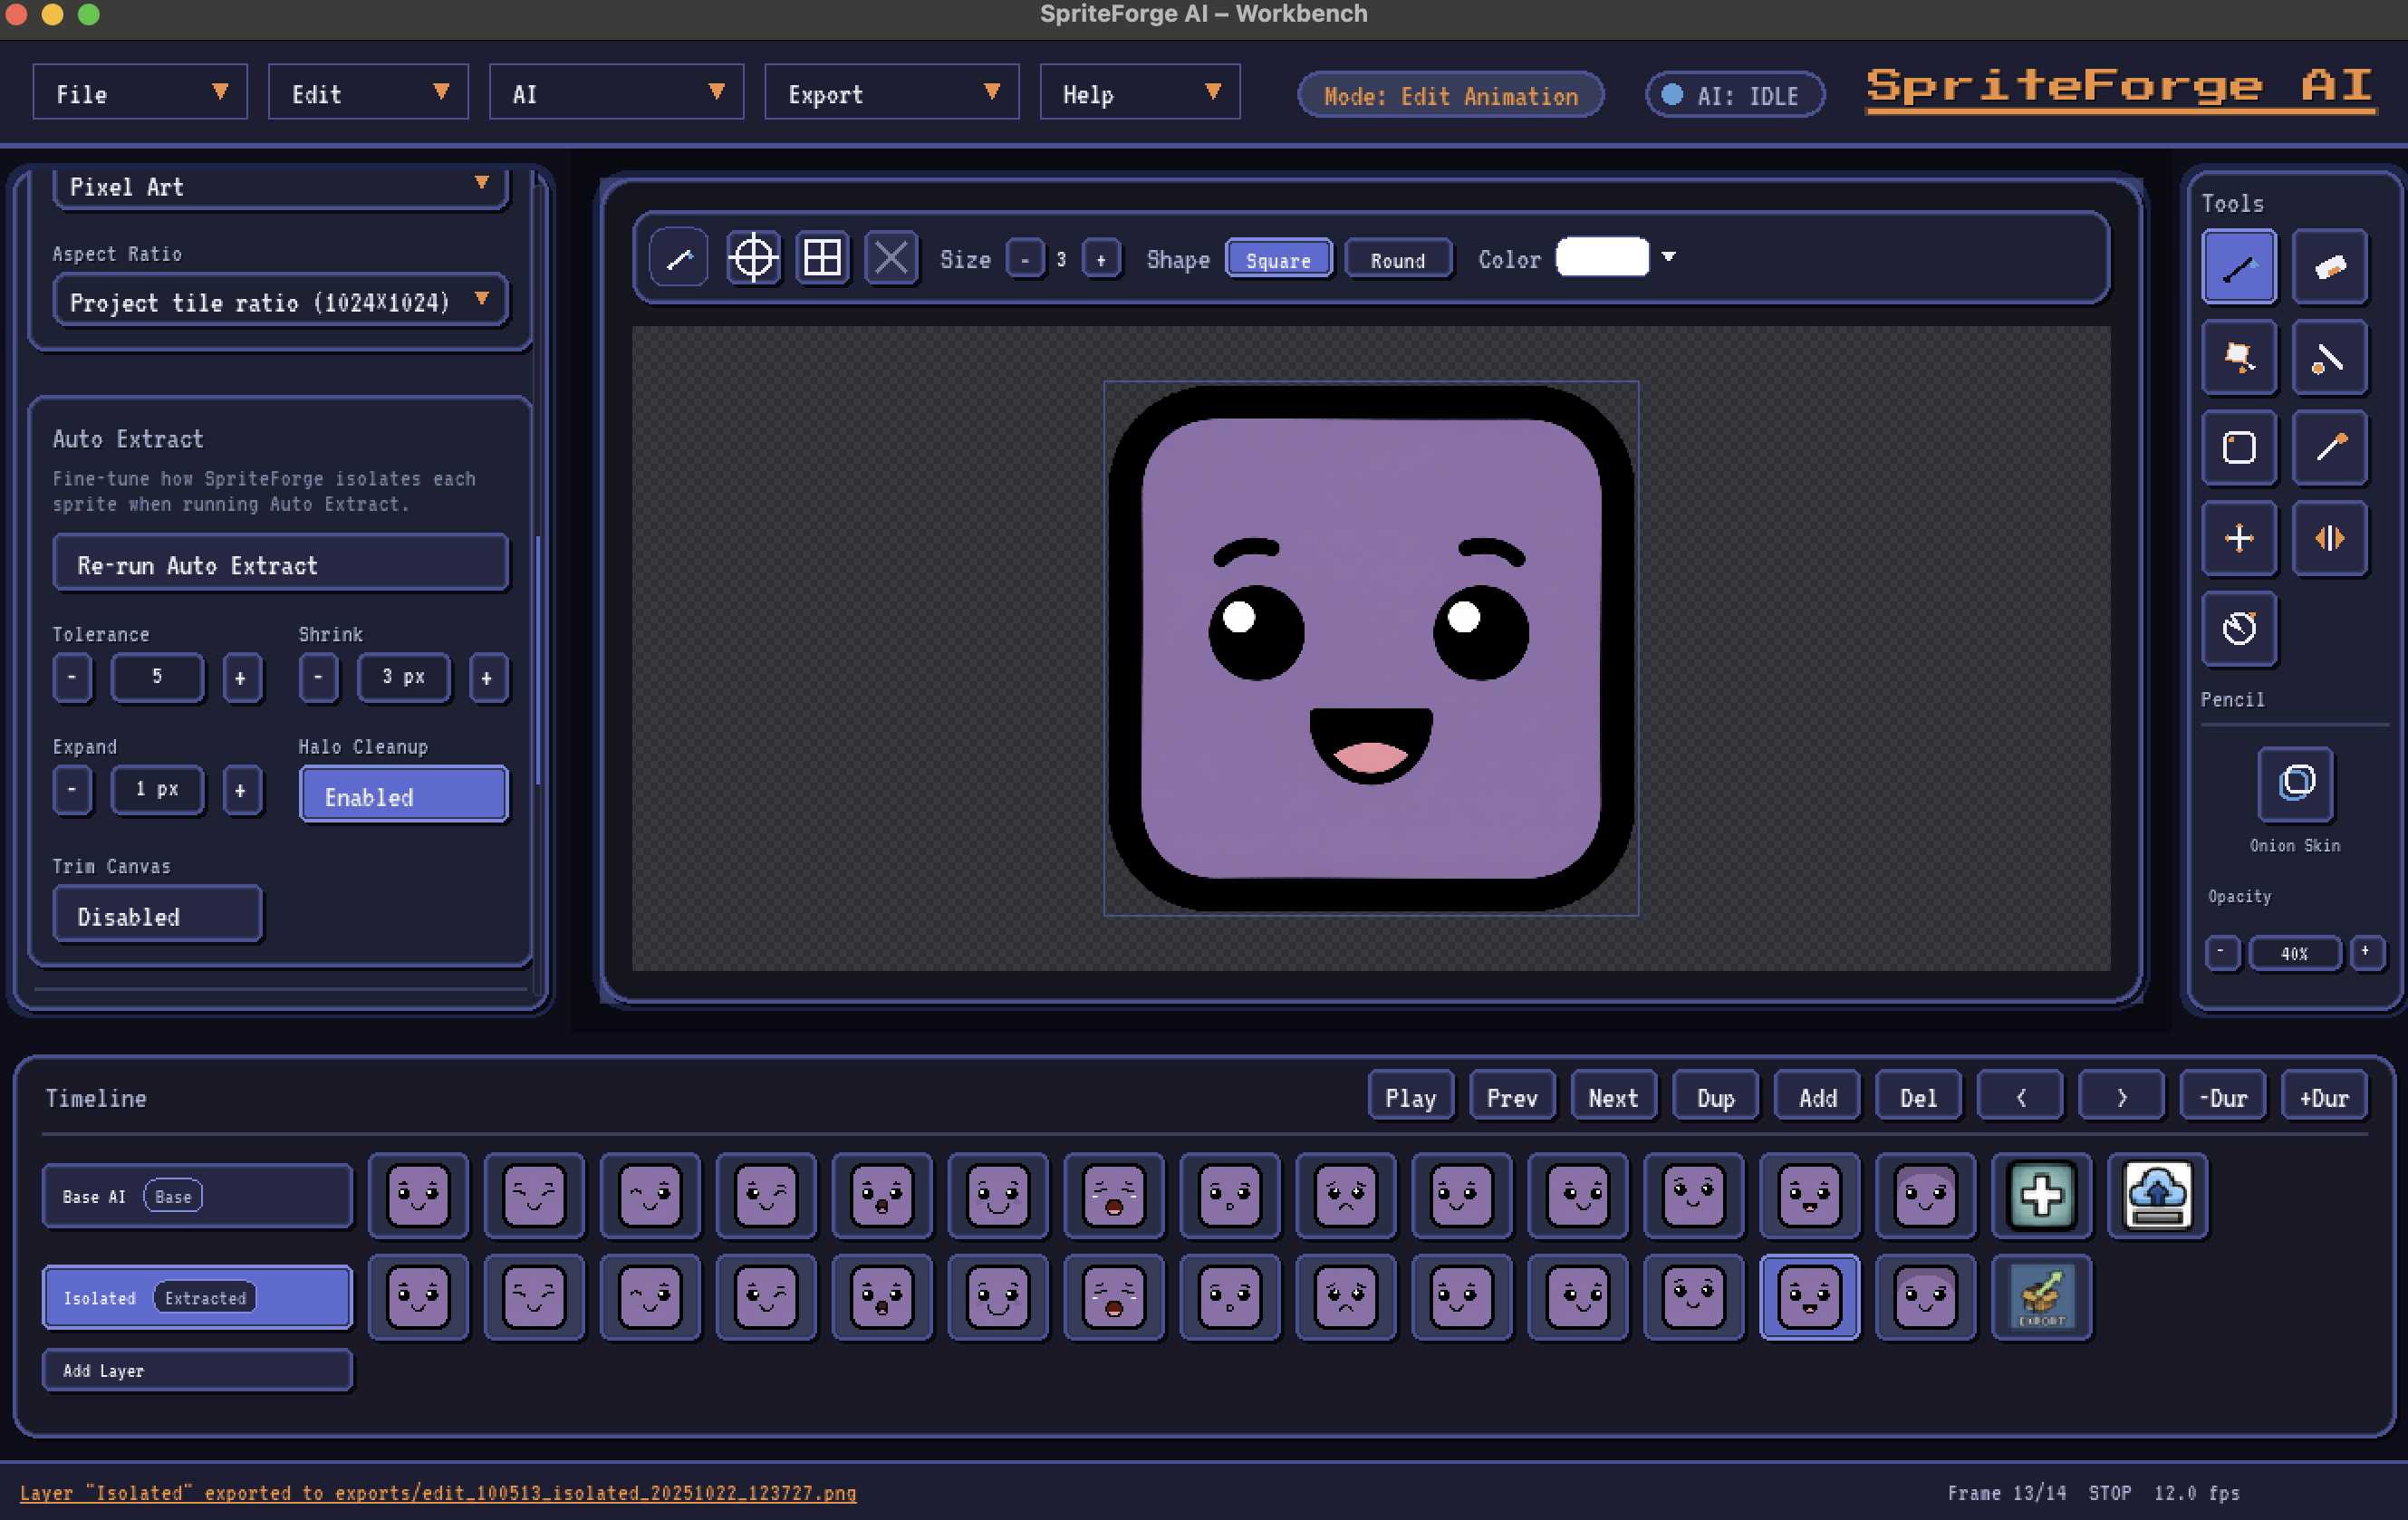Click the export crate icon in Isolated row

pyautogui.click(x=2041, y=1297)
